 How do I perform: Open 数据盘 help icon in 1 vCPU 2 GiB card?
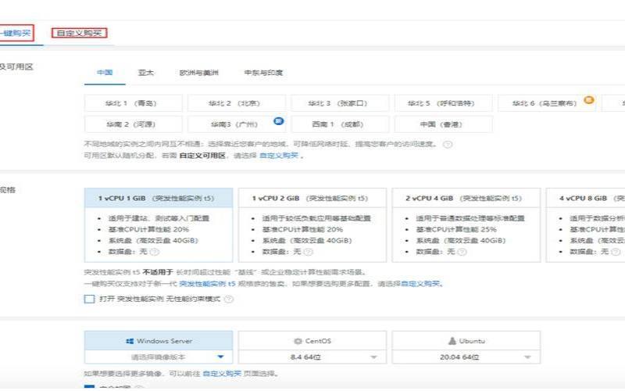pos(308,252)
